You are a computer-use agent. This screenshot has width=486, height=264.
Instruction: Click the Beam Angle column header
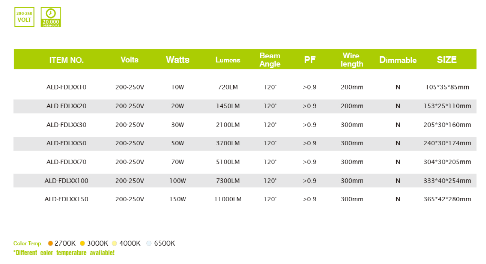270,60
